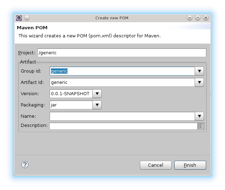Viewport: 225px width, 190px height.
Task: Expand the Artifact Id dropdown arrow
Action: (x=199, y=82)
